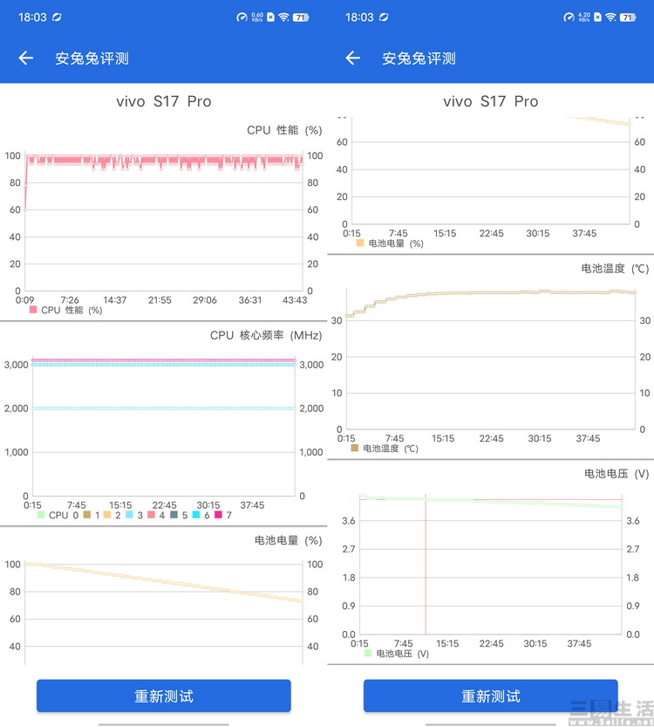Tap the magenta CPU 7 frequency line
This screenshot has height=727, width=654.
164,360
